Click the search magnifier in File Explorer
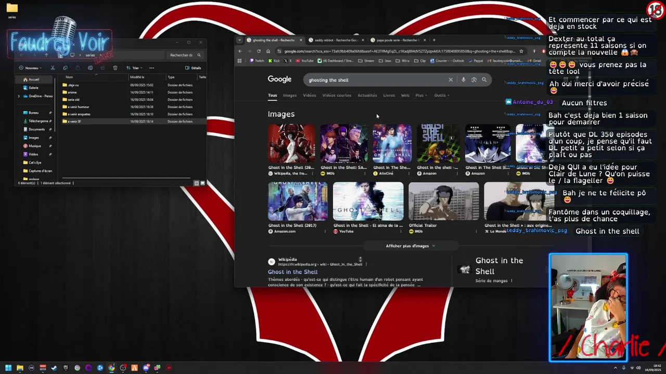The image size is (666, 374). 199,55
